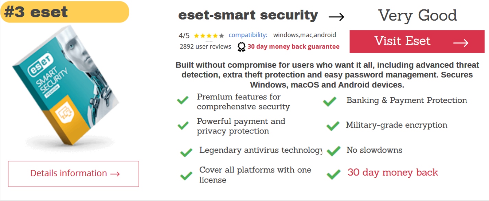
Task: Click checkmark beside Cover all platforms
Action: coord(186,176)
